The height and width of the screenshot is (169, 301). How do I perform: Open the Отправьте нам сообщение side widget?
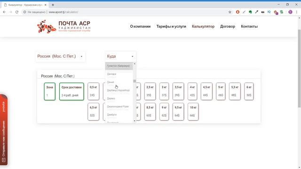4,130
